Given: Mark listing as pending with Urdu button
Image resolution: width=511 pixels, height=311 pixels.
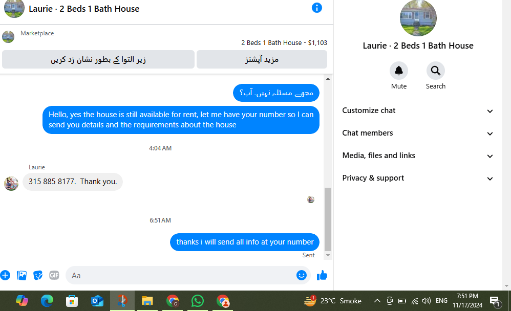Looking at the screenshot, I should [98, 59].
